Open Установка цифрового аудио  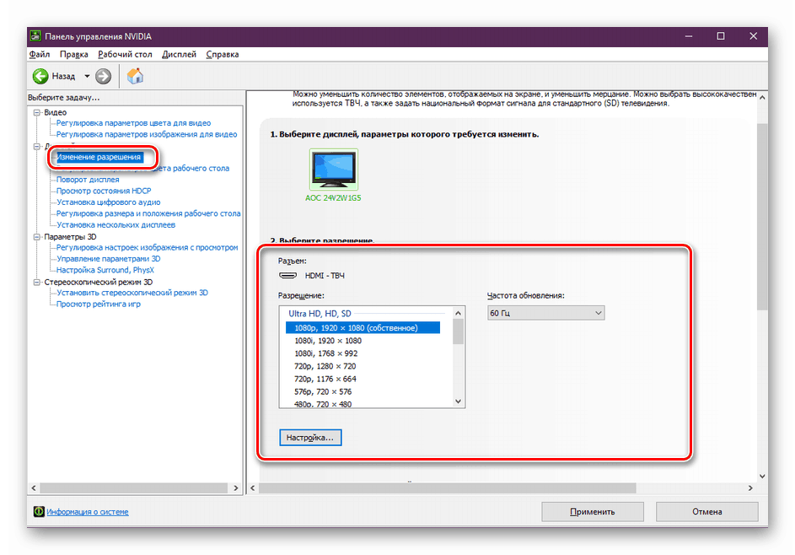point(109,202)
